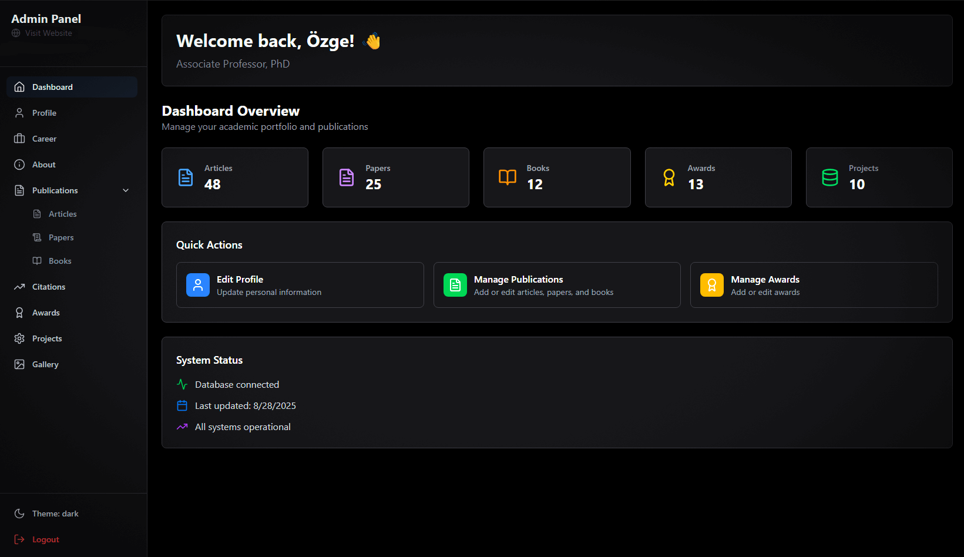The image size is (964, 557).
Task: Collapse the Publications submenu chevron
Action: coord(126,190)
